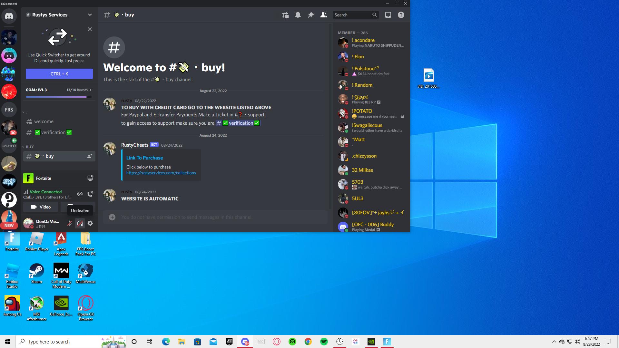Stream Fortnite with screen share icon
The width and height of the screenshot is (619, 348).
[90, 178]
